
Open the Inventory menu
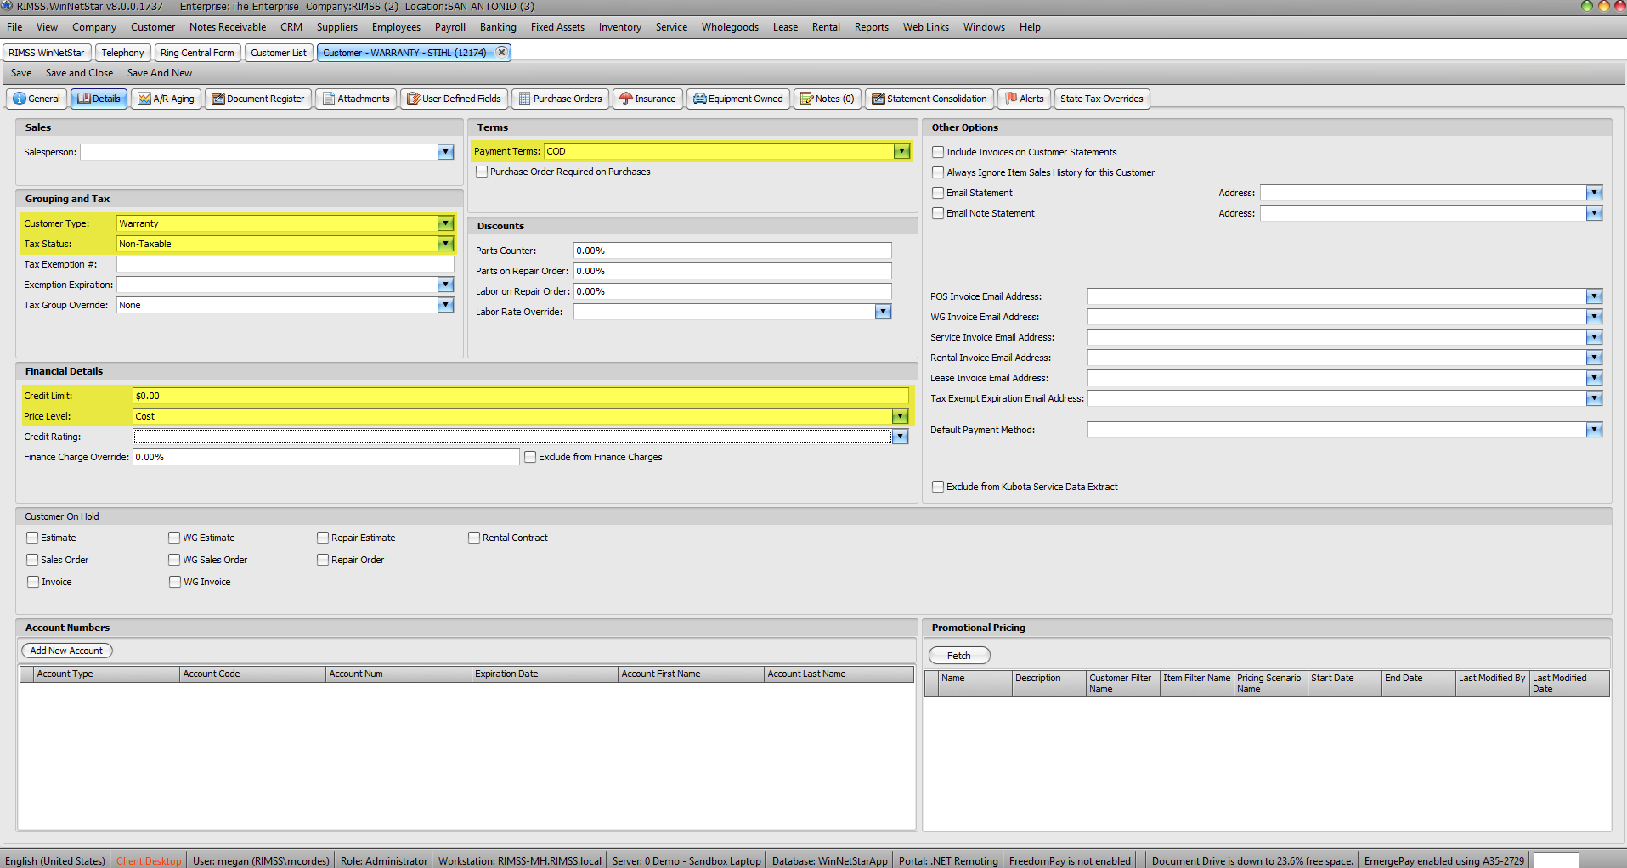(619, 27)
